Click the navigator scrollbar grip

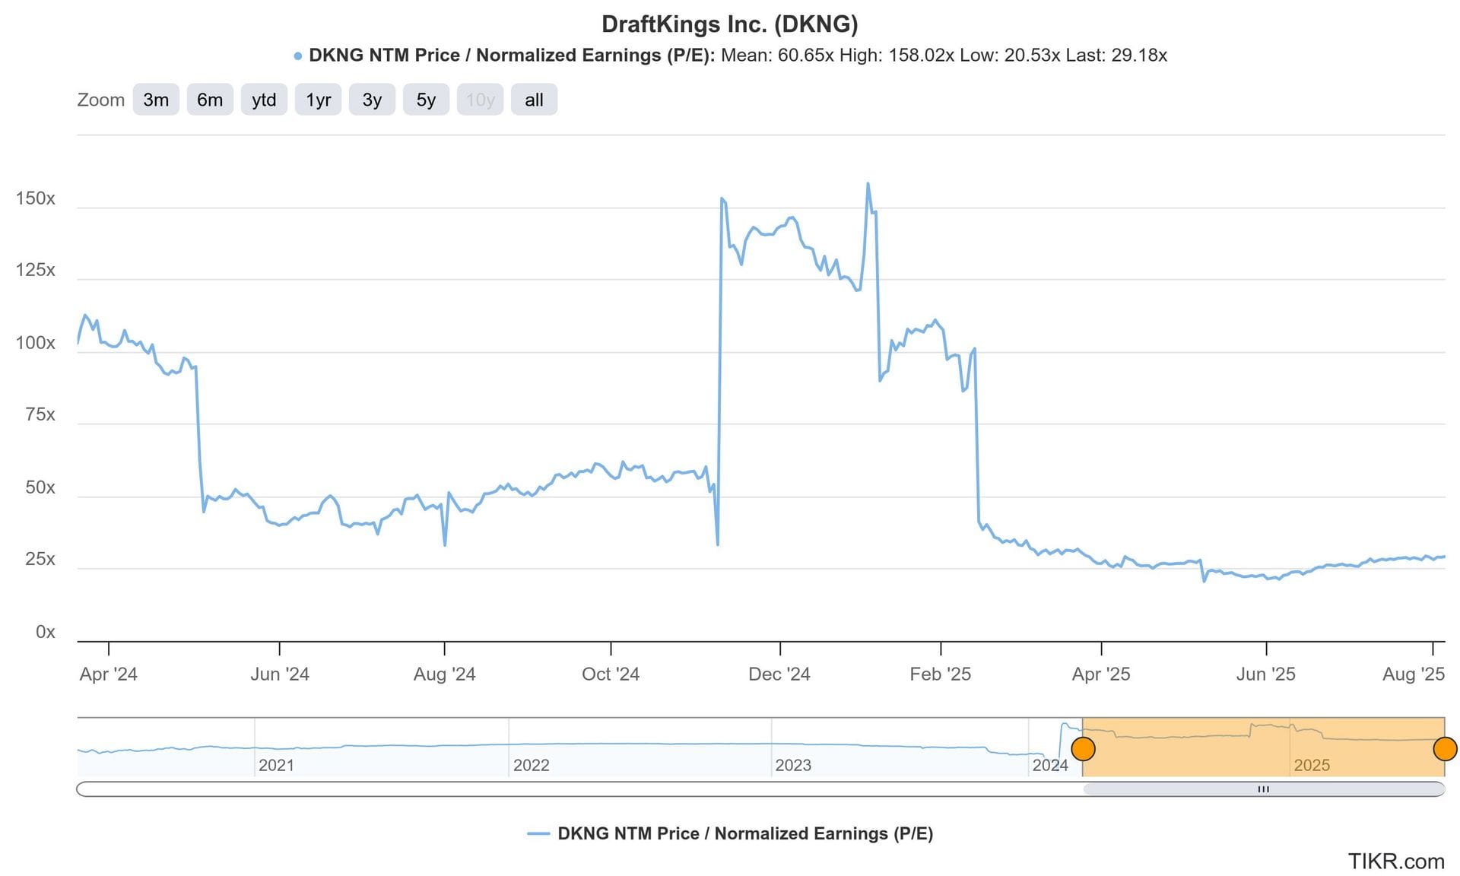click(x=1263, y=789)
